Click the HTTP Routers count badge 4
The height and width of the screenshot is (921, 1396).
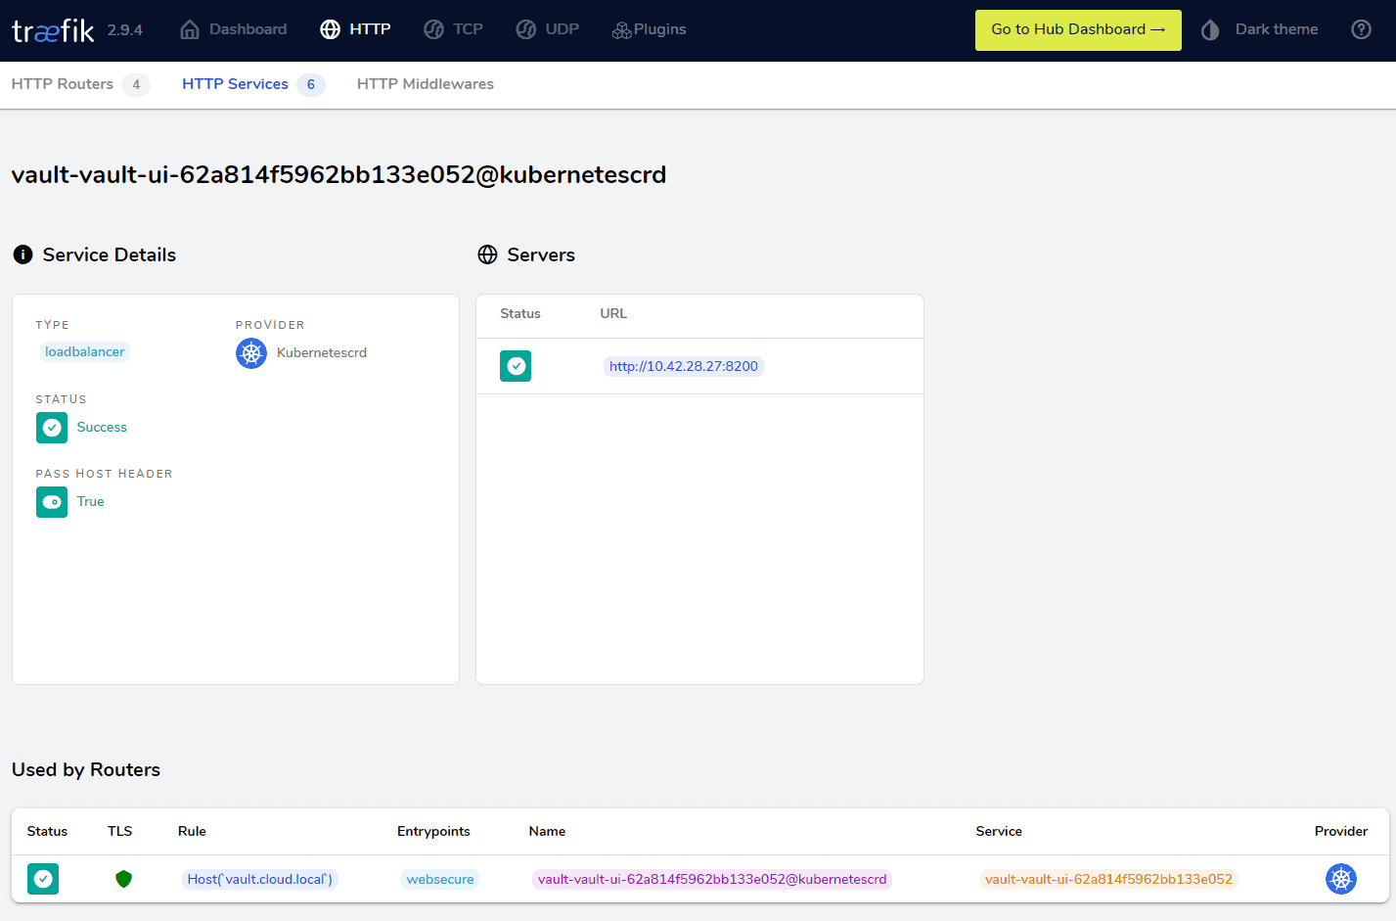(x=136, y=84)
